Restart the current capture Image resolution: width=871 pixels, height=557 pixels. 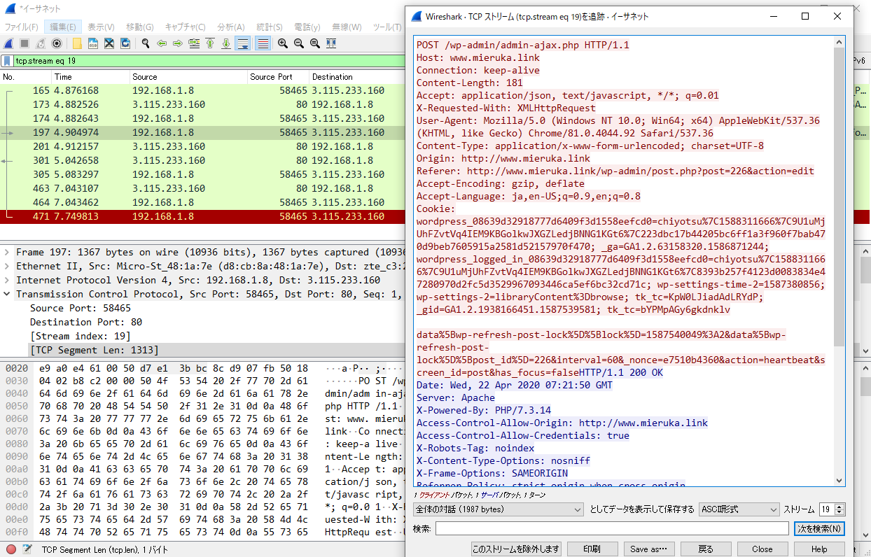(x=40, y=43)
